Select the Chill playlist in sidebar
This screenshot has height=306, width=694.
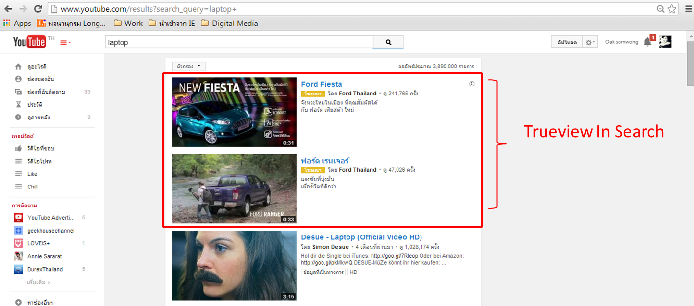(32, 187)
